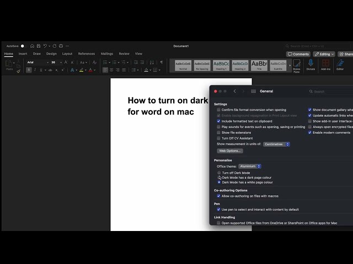Apply the Heading 1 style thumbnail
The image size is (353, 264).
pyautogui.click(x=221, y=65)
